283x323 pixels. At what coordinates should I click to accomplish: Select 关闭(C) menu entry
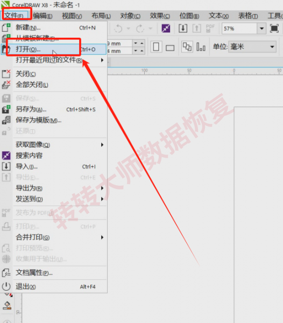pyautogui.click(x=53, y=74)
